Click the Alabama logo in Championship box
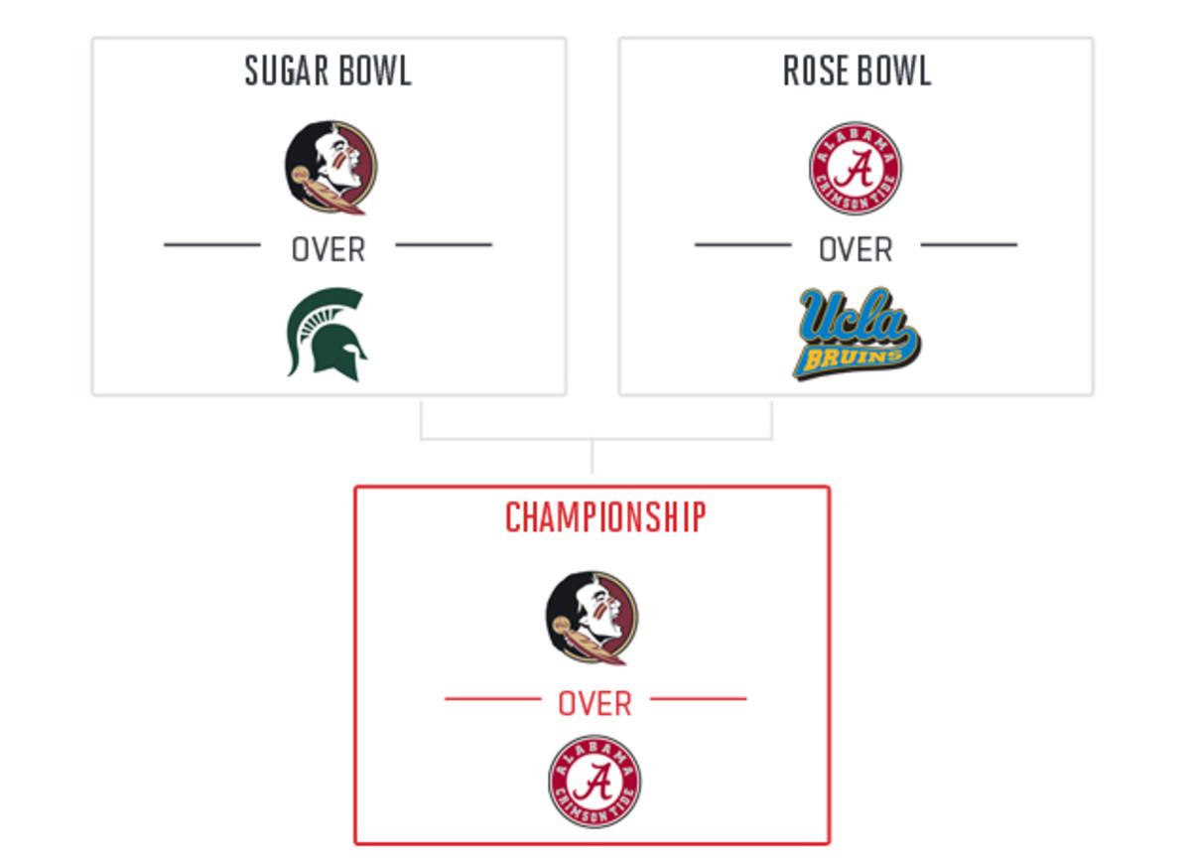 [595, 782]
